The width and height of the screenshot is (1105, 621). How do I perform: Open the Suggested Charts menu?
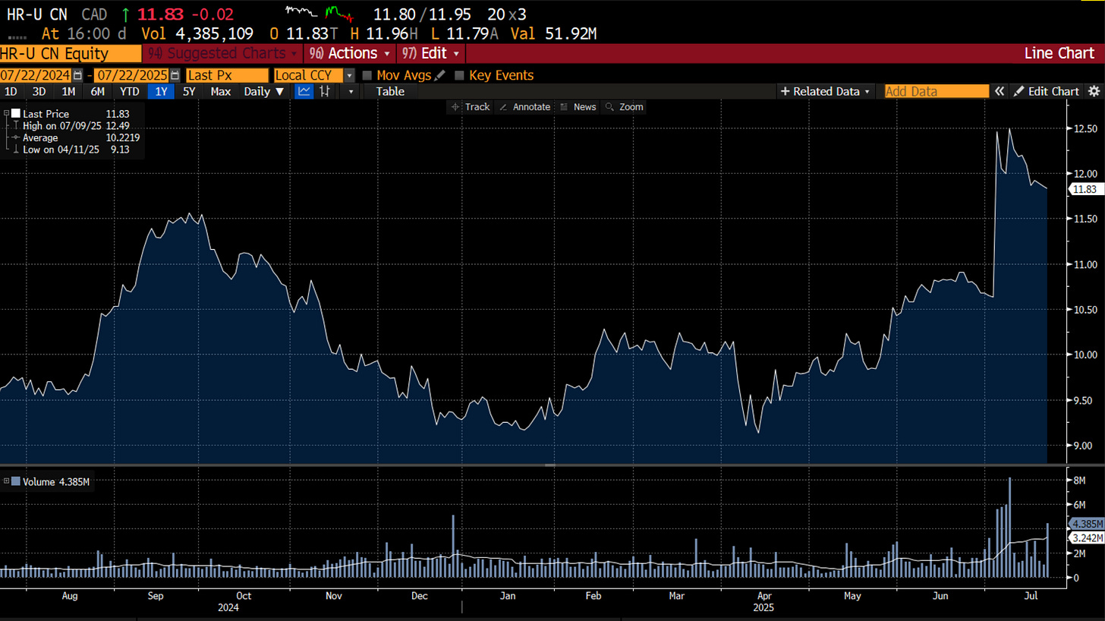coord(223,53)
